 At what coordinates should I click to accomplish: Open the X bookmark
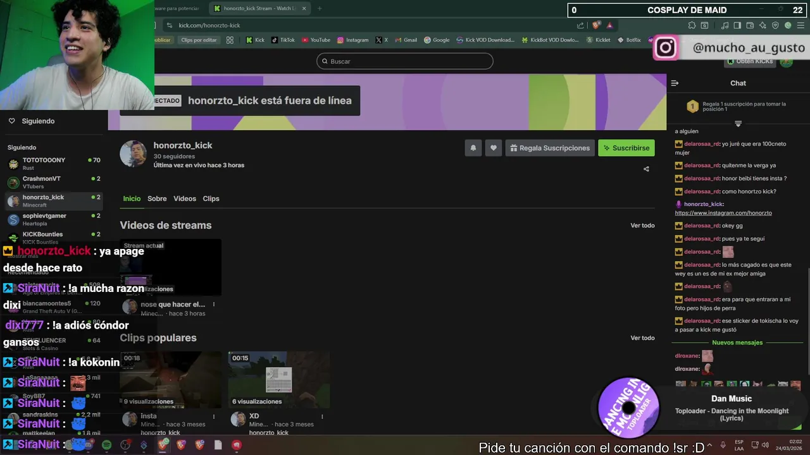click(382, 40)
